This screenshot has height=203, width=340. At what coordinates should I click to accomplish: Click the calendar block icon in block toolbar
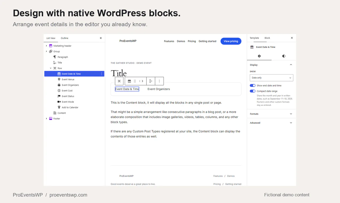[129, 81]
